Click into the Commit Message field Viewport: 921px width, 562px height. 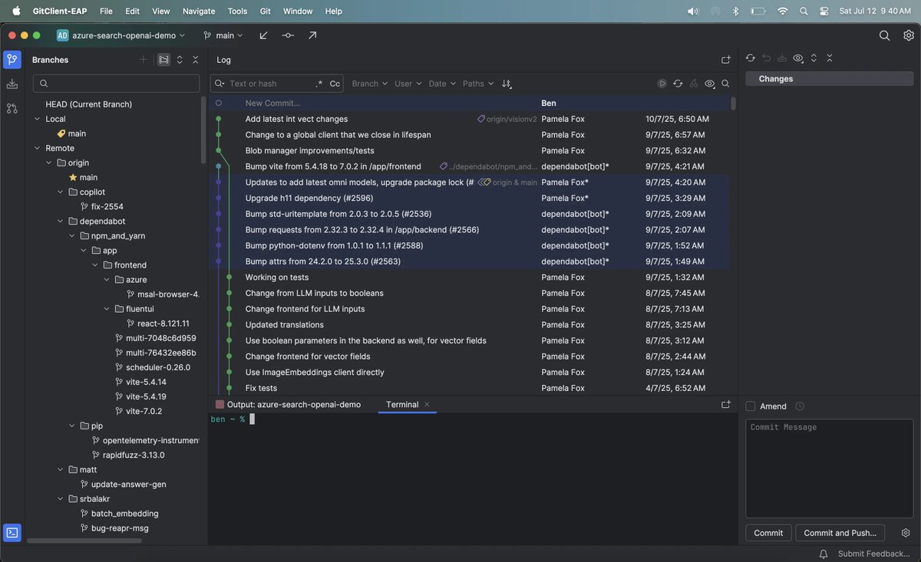[x=829, y=468]
